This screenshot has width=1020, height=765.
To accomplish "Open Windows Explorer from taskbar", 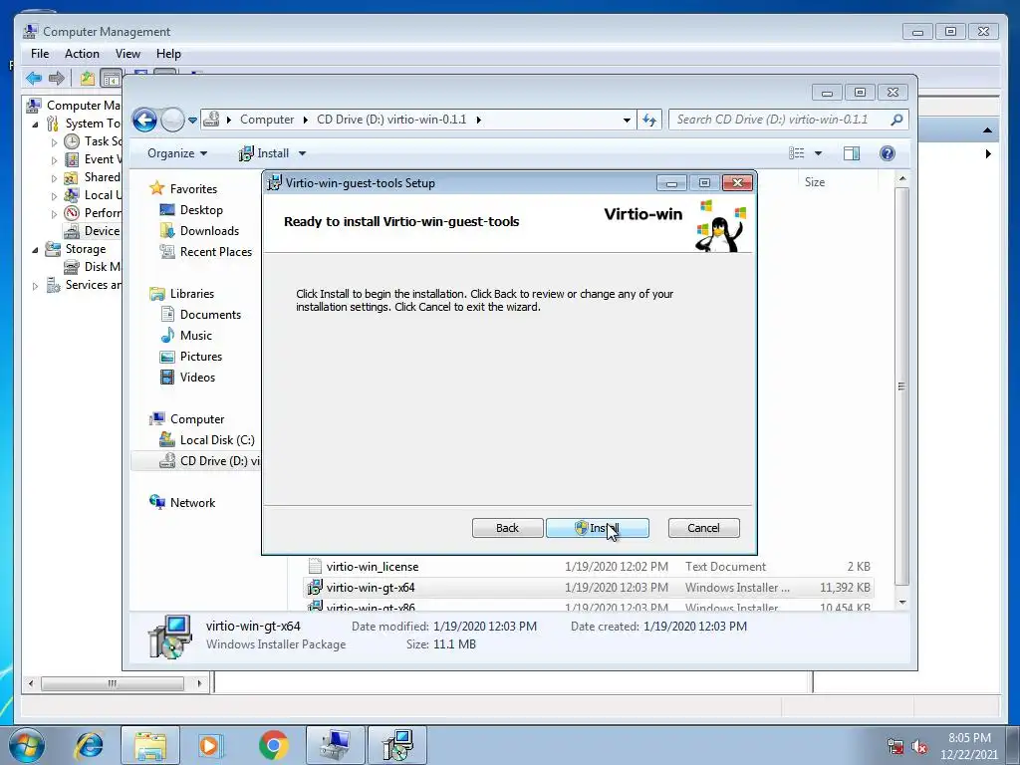I will [150, 745].
